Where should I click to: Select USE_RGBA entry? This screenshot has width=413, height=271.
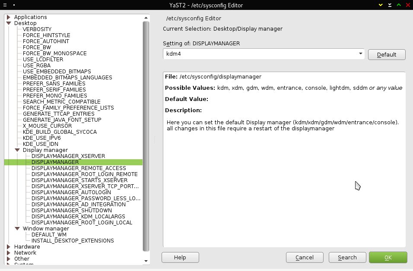pos(37,66)
